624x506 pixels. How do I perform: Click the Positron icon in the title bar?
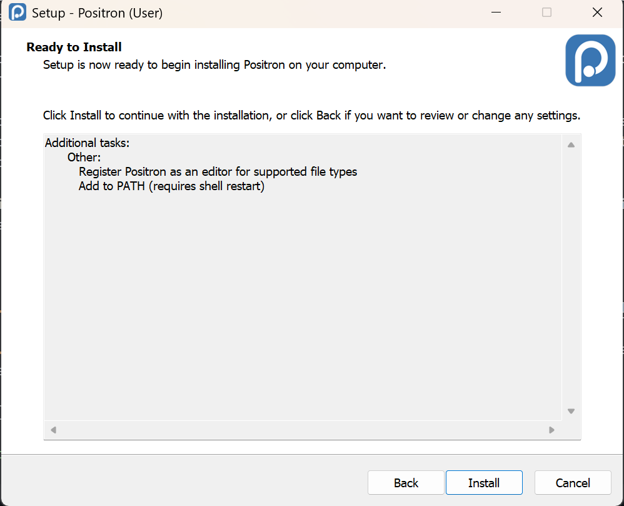(18, 13)
